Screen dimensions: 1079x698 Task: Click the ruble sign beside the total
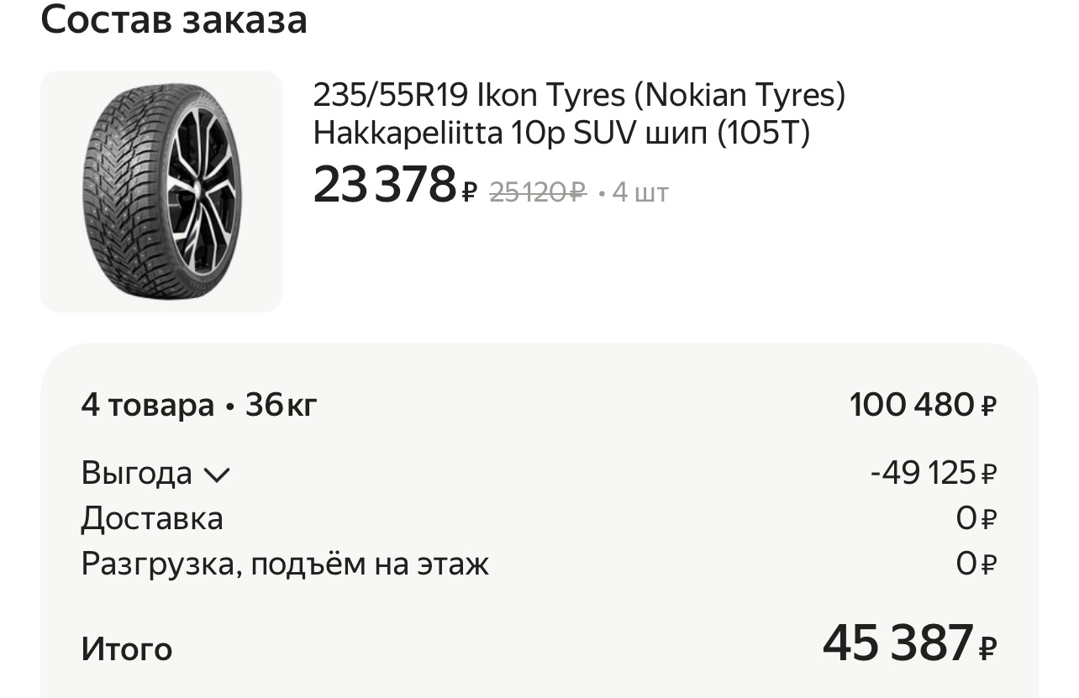[988, 648]
